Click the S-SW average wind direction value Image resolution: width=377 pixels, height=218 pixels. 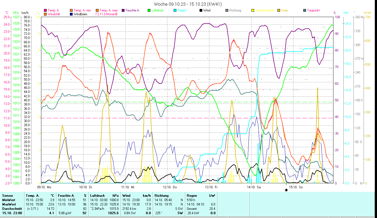tap(179, 208)
